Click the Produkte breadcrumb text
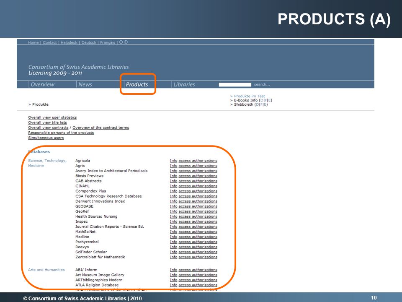Screen dimensions: 402x302 point(40,104)
